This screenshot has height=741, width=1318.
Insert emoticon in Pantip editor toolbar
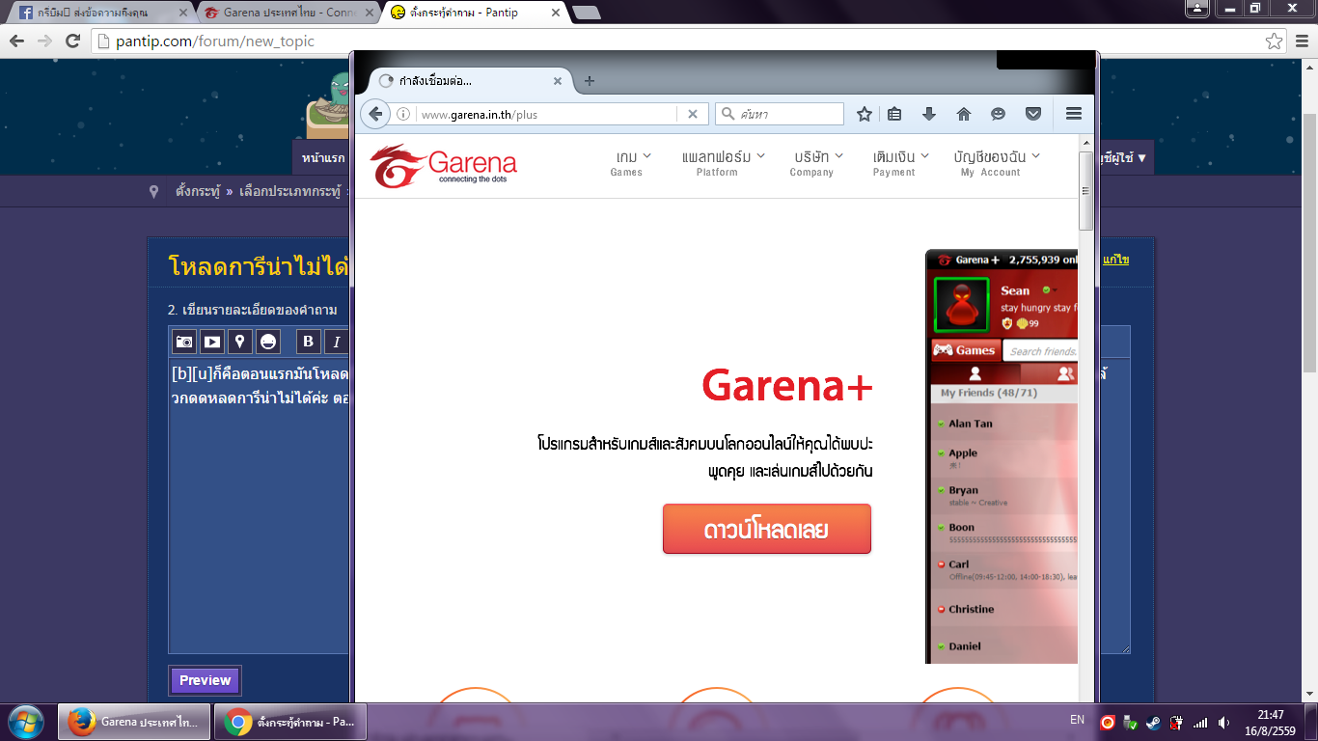pyautogui.click(x=268, y=341)
